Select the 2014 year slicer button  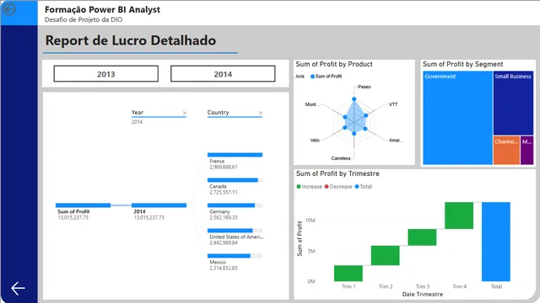[x=223, y=74]
